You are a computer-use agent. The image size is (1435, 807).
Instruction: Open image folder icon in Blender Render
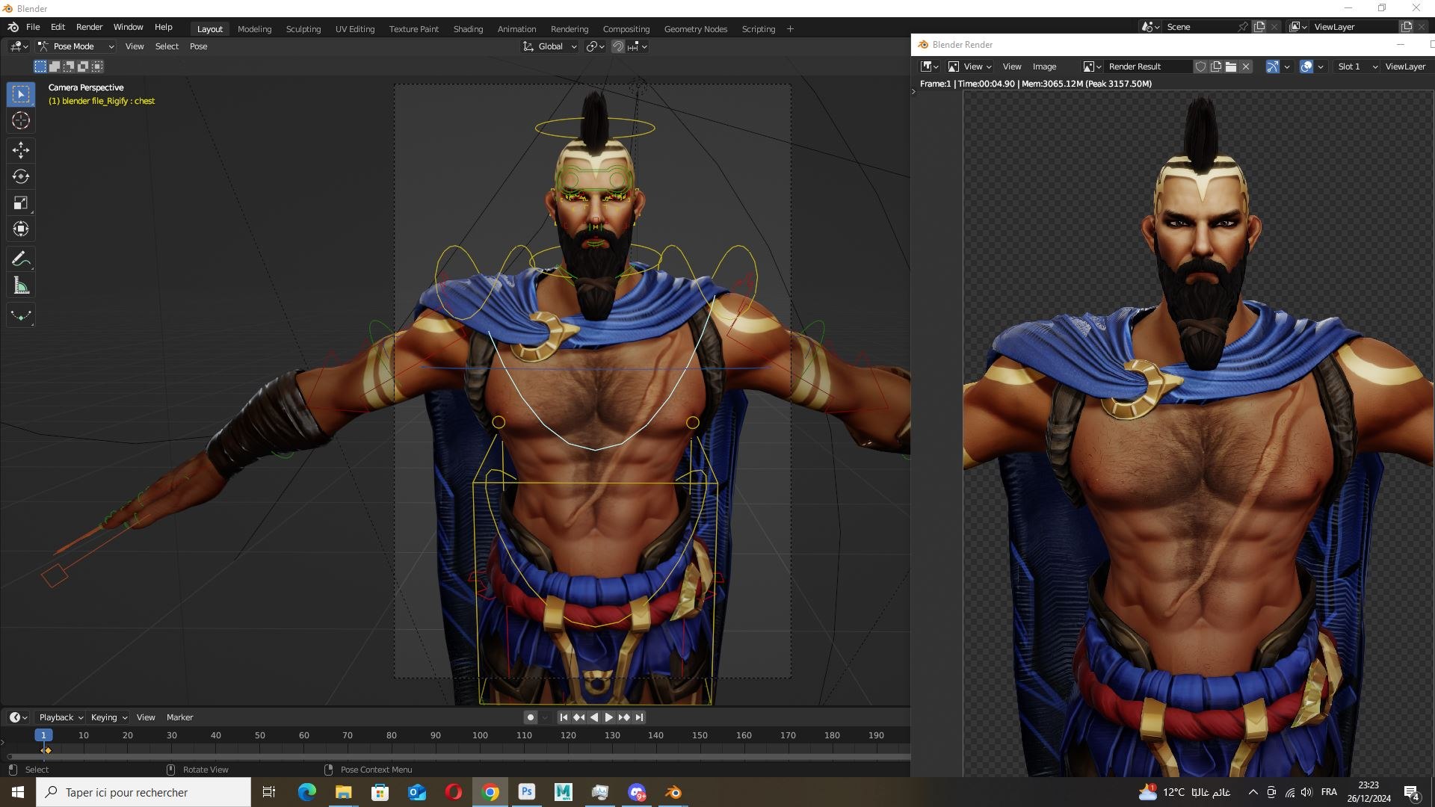click(1231, 67)
